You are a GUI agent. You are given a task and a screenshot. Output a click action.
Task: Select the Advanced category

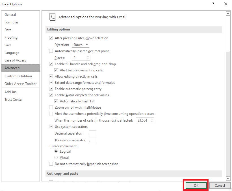(x=20, y=68)
